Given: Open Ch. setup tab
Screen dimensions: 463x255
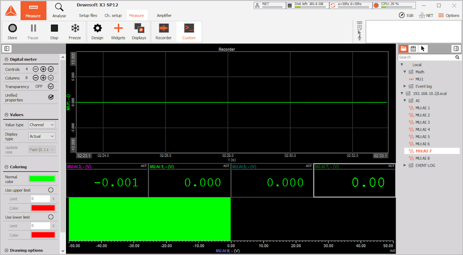Looking at the screenshot, I should click(x=113, y=15).
